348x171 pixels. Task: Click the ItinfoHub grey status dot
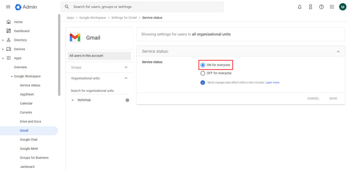coord(127,100)
